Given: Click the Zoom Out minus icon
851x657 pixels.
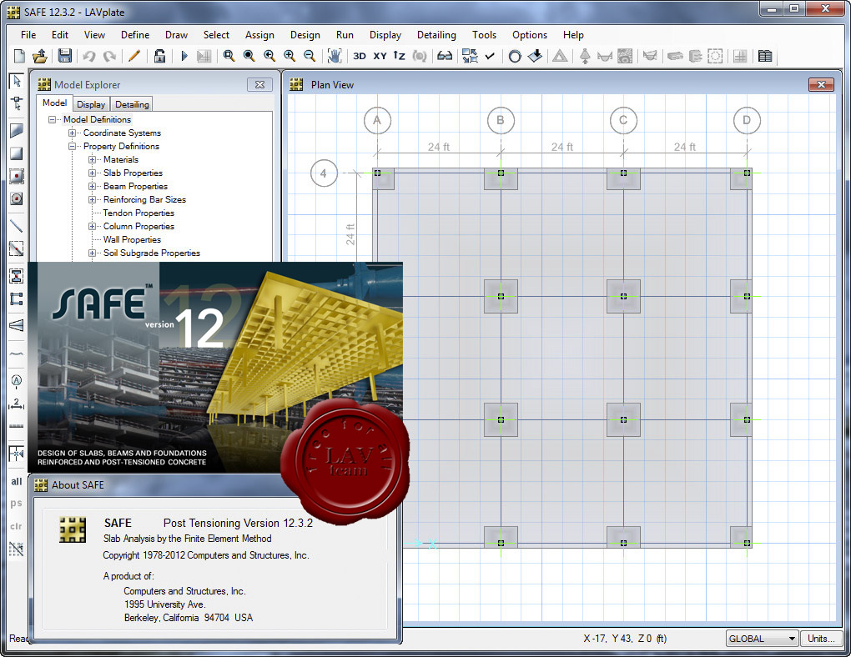Looking at the screenshot, I should click(x=310, y=56).
